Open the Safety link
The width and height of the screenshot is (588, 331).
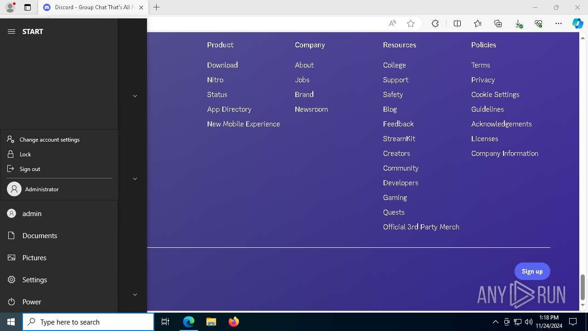click(393, 94)
